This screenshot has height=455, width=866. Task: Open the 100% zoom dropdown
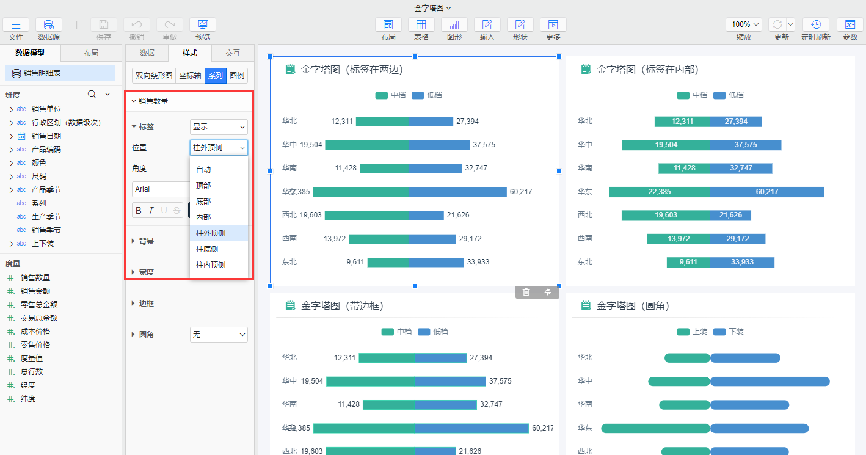pyautogui.click(x=744, y=24)
